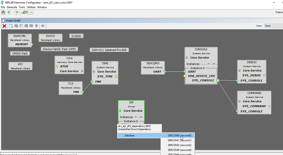Click the green Core Service connector on CONSOLE
Image resolution: width=283 pixels, height=155 pixels.
(x=187, y=57)
